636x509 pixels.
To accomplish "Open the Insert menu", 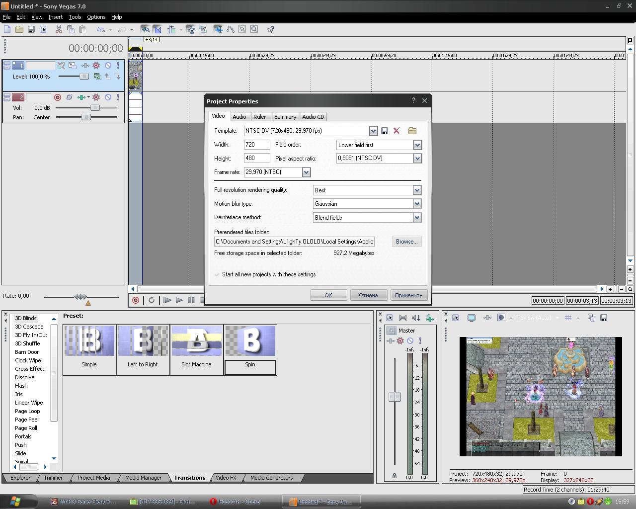I will tap(55, 17).
